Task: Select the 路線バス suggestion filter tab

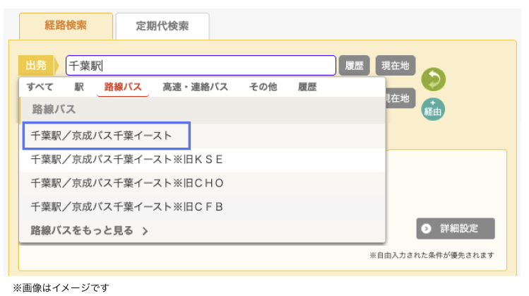Action: [x=123, y=87]
